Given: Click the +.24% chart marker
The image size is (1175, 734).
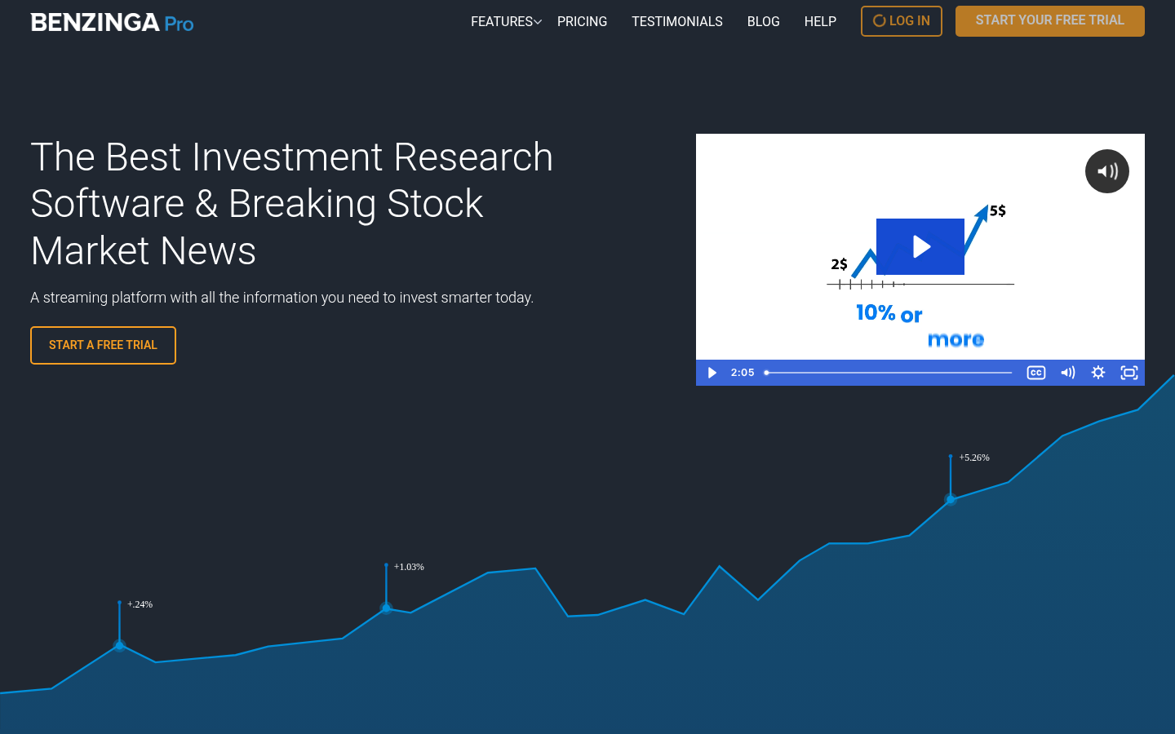Looking at the screenshot, I should pyautogui.click(x=120, y=645).
